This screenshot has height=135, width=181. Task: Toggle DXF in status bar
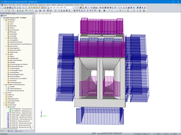121,134
